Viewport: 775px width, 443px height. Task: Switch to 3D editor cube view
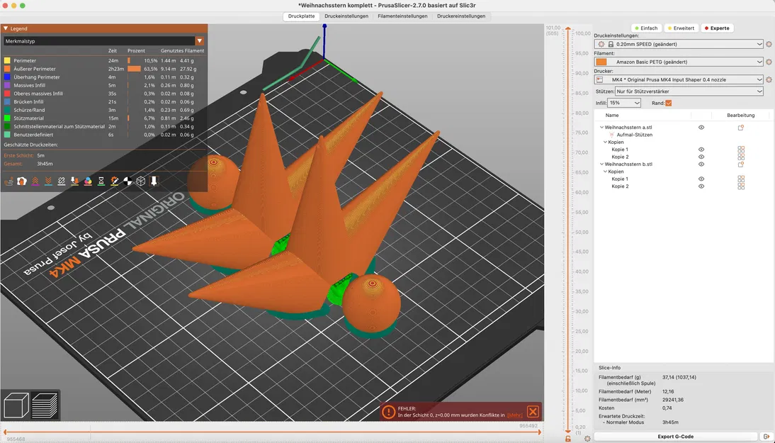coord(16,405)
